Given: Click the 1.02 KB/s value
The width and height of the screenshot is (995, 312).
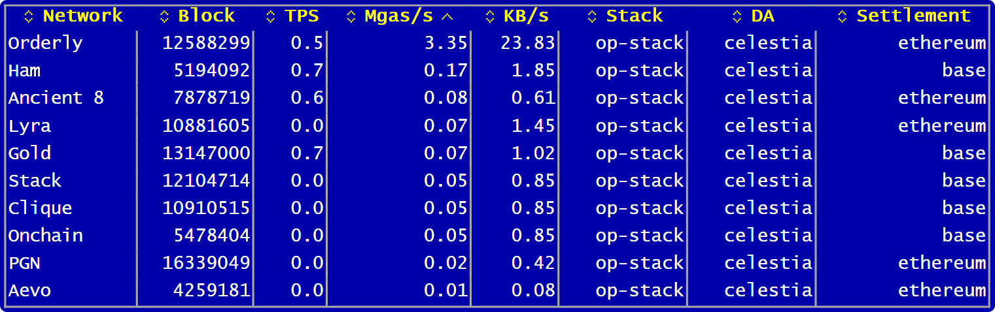Looking at the screenshot, I should coord(534,153).
